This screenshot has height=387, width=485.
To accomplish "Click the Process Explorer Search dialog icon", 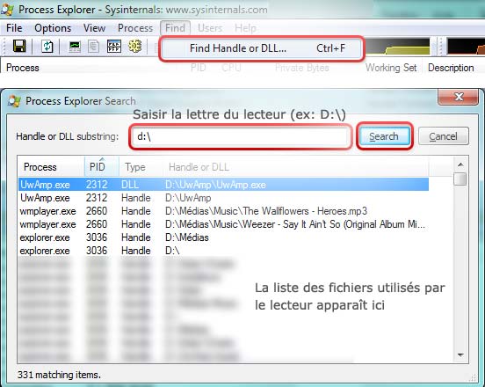I will click(x=14, y=101).
